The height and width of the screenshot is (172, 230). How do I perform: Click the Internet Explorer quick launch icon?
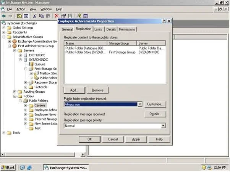coord(29,167)
